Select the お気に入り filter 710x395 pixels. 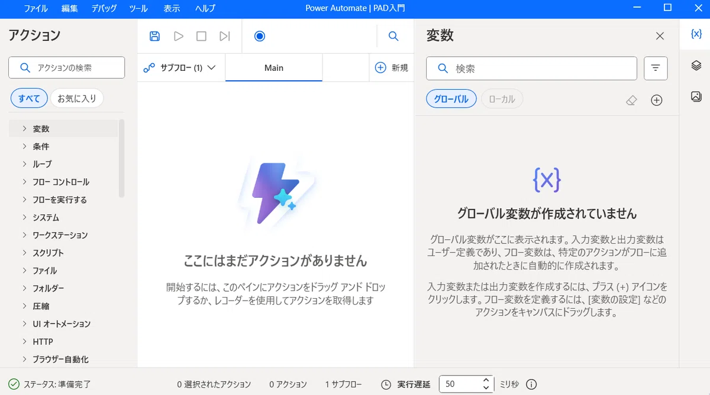tap(77, 99)
